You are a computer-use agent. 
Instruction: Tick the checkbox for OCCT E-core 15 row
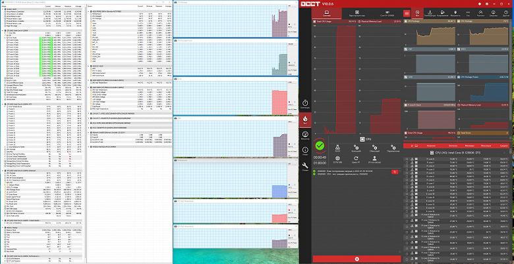(x=407, y=211)
